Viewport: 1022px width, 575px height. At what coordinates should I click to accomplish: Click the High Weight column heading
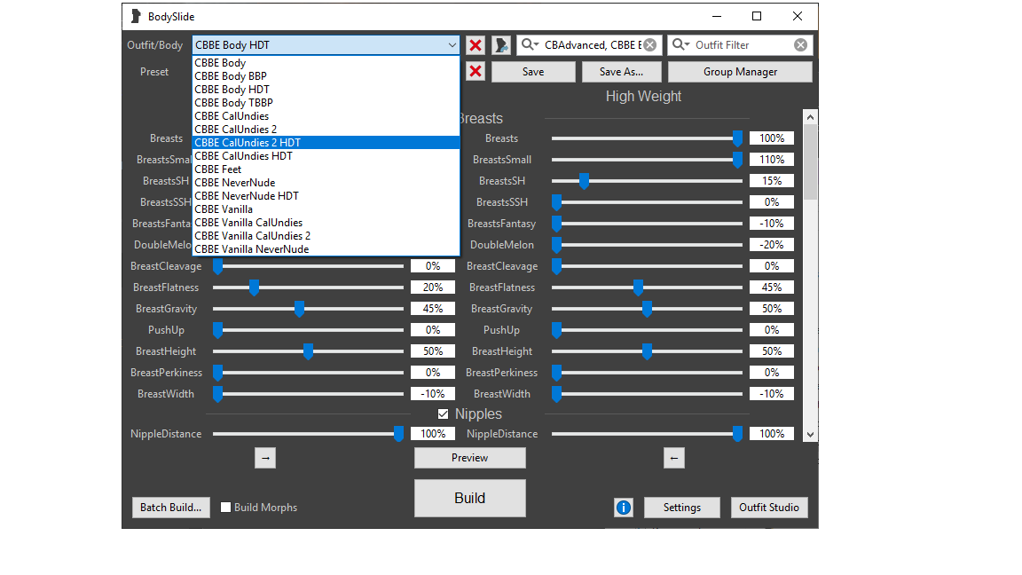tap(643, 97)
